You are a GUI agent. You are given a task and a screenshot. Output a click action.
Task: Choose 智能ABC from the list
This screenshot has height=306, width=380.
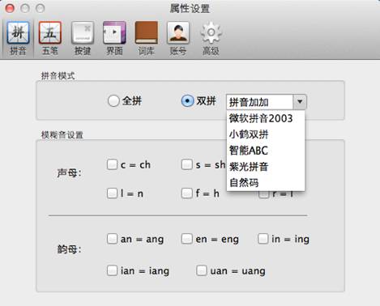[x=266, y=151]
